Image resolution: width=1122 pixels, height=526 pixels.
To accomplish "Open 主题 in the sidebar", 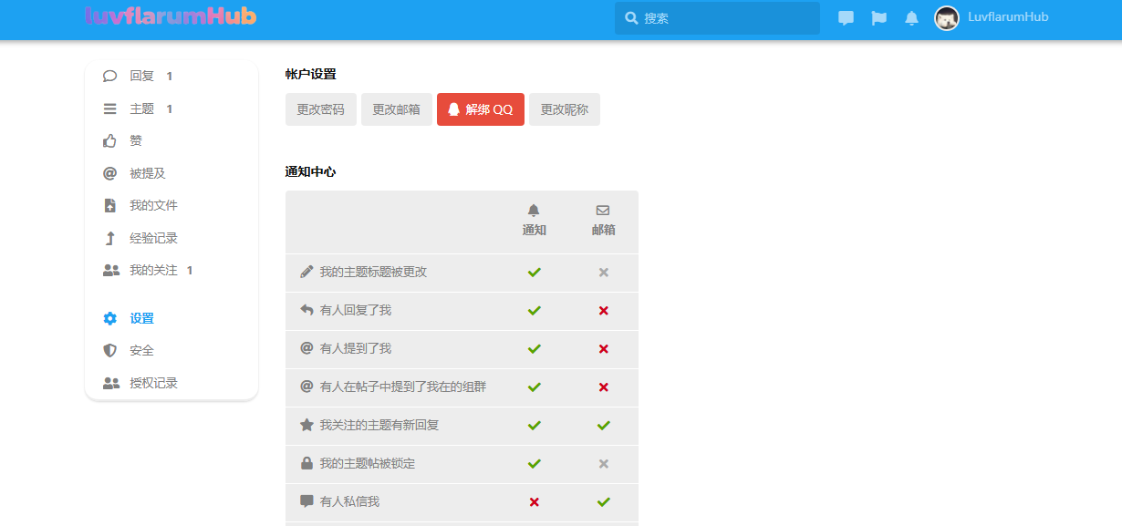I will (141, 109).
